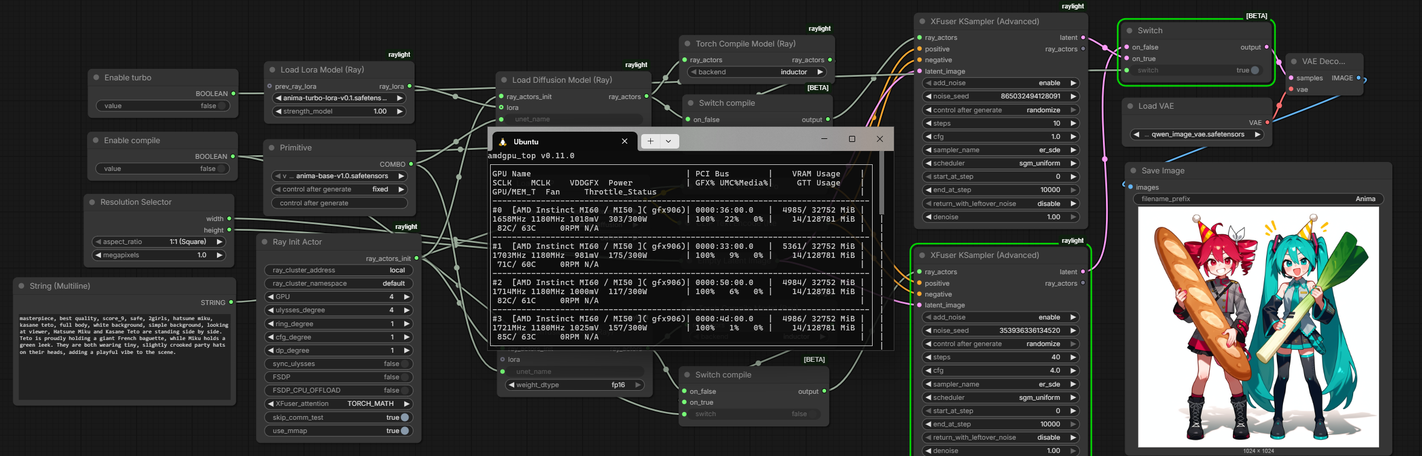Enable the FSDP_CPU_OFFLOAD toggle
Image resolution: width=1422 pixels, height=456 pixels.
coord(405,391)
